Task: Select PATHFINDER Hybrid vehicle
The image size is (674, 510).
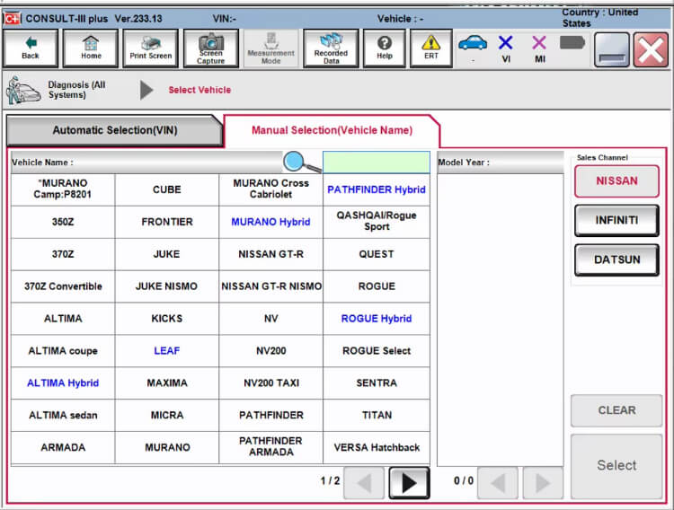Action: click(x=377, y=189)
